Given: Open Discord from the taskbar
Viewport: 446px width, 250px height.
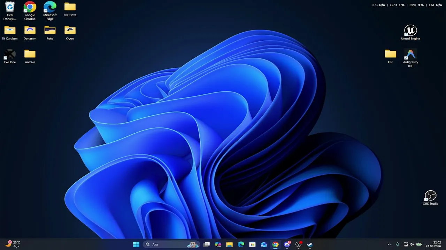Looking at the screenshot, I should pyautogui.click(x=287, y=244).
